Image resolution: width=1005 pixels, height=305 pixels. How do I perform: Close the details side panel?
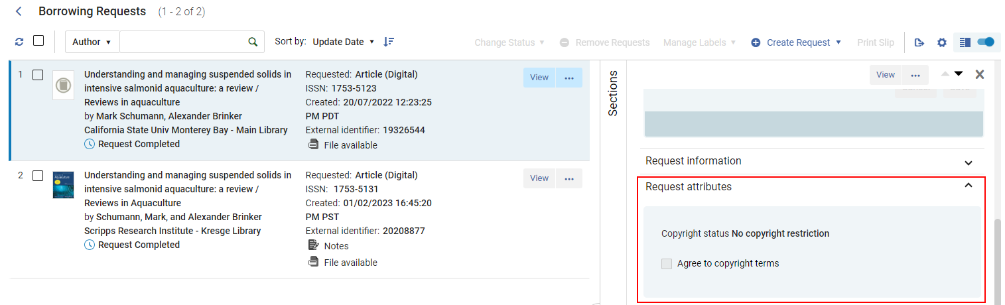point(980,74)
